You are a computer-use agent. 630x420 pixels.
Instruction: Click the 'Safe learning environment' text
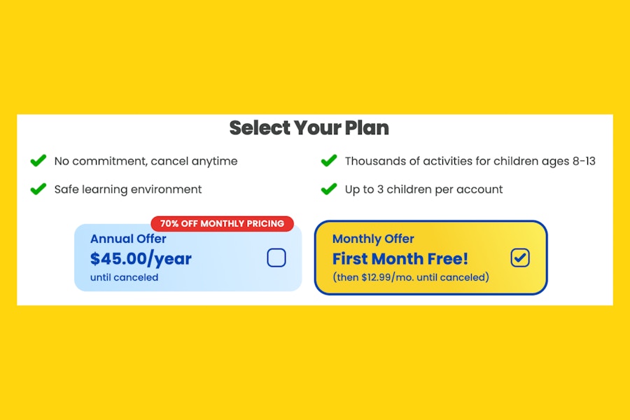128,189
